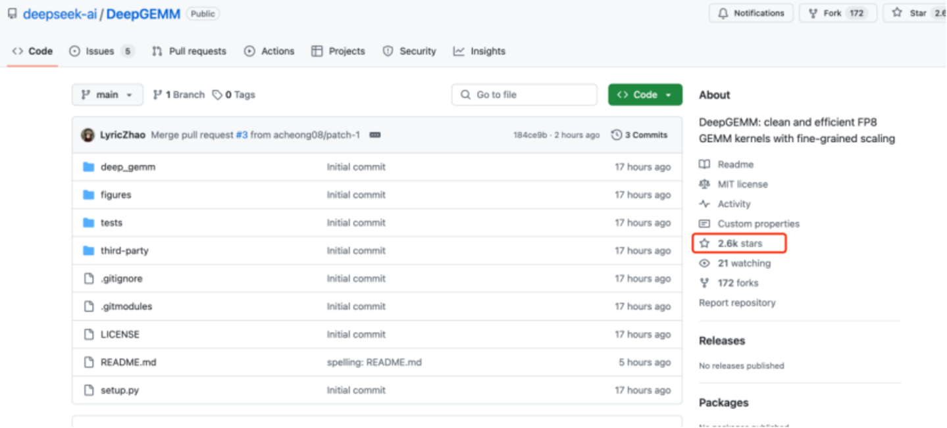947x428 pixels.
Task: Click the Go to file search field
Action: (x=524, y=95)
